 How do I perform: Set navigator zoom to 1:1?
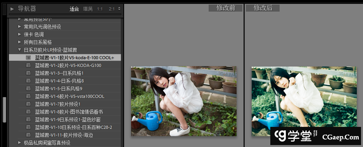(x=100, y=9)
